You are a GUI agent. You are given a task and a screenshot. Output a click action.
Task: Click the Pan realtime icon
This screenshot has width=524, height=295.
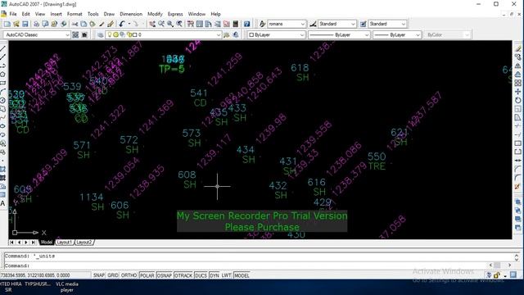tap(152, 24)
